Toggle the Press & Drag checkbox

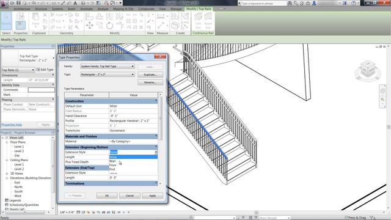point(346,218)
